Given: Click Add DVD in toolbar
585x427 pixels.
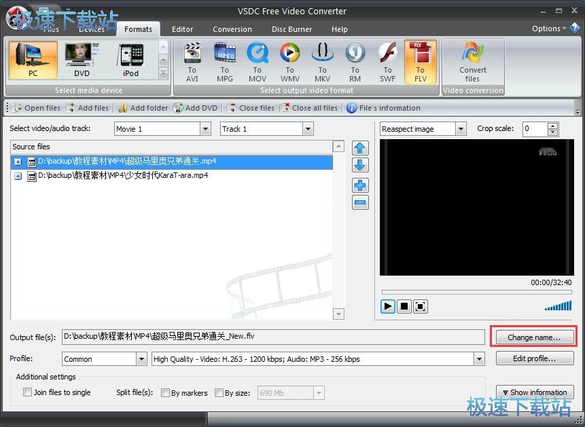Looking at the screenshot, I should 195,108.
